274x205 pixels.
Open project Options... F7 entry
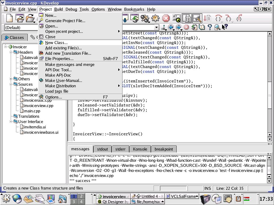click(x=80, y=97)
